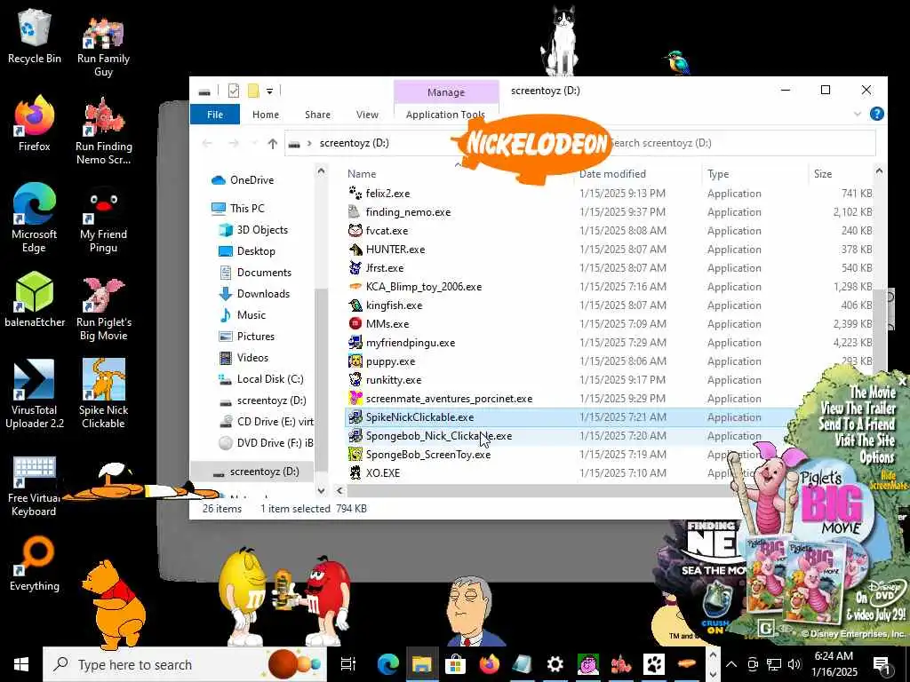Select finding_nemo.exe file

[408, 212]
